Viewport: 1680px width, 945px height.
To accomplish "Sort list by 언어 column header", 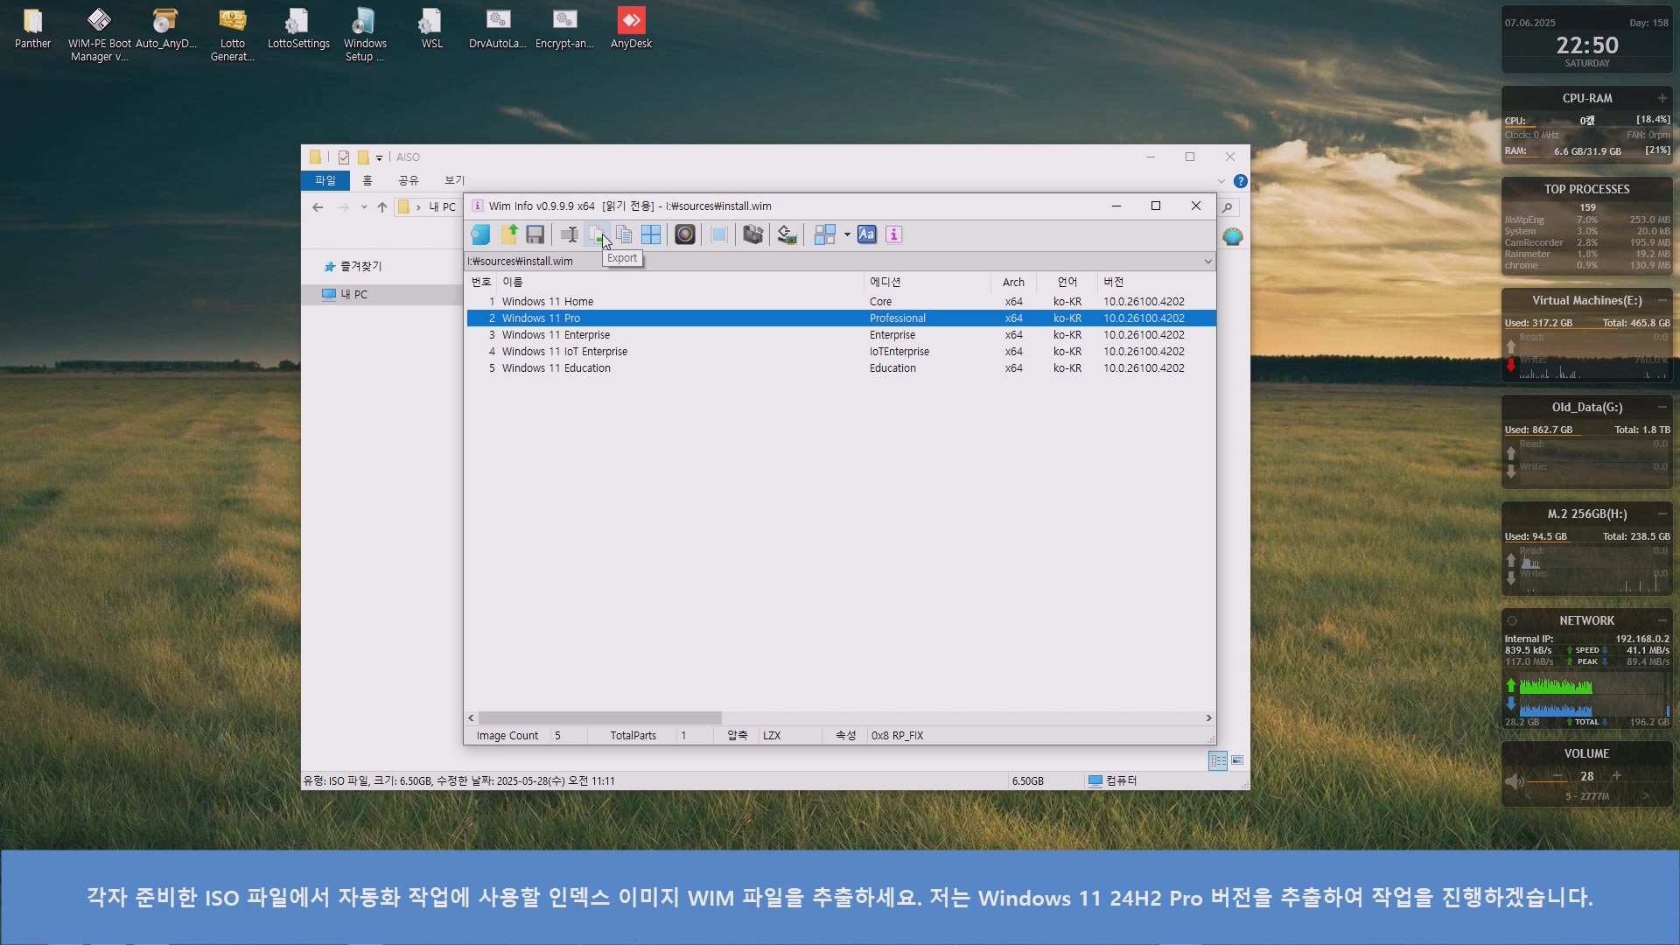I will point(1067,282).
